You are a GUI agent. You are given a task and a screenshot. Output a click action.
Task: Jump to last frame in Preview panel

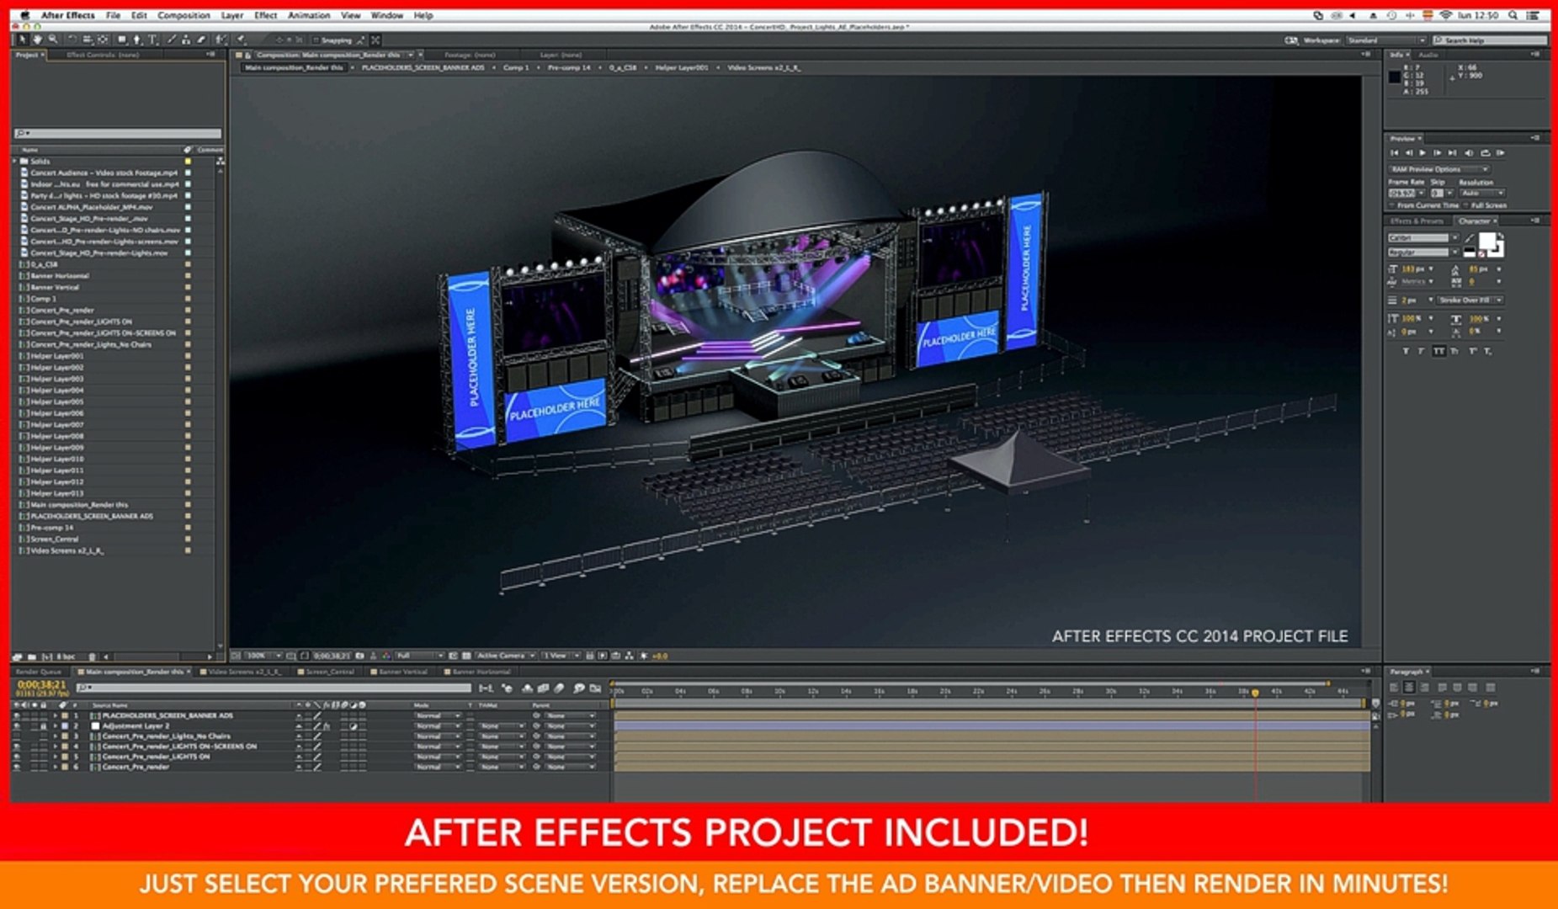pos(1452,153)
